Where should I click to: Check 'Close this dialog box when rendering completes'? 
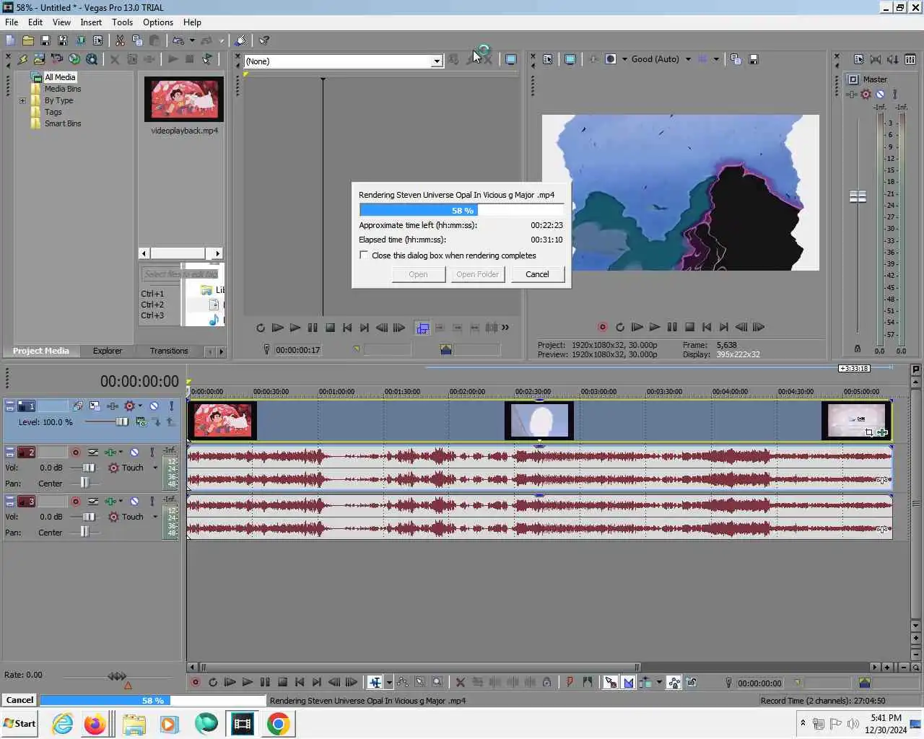[364, 255]
